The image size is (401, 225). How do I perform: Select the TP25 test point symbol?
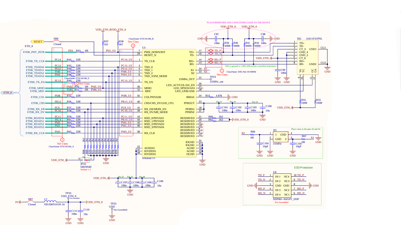pos(112,209)
